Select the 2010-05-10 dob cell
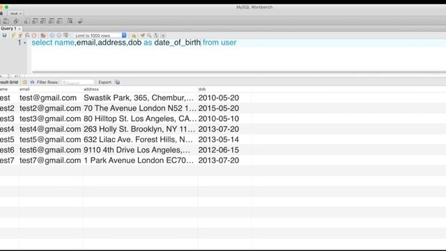446x251 pixels. tap(224, 119)
